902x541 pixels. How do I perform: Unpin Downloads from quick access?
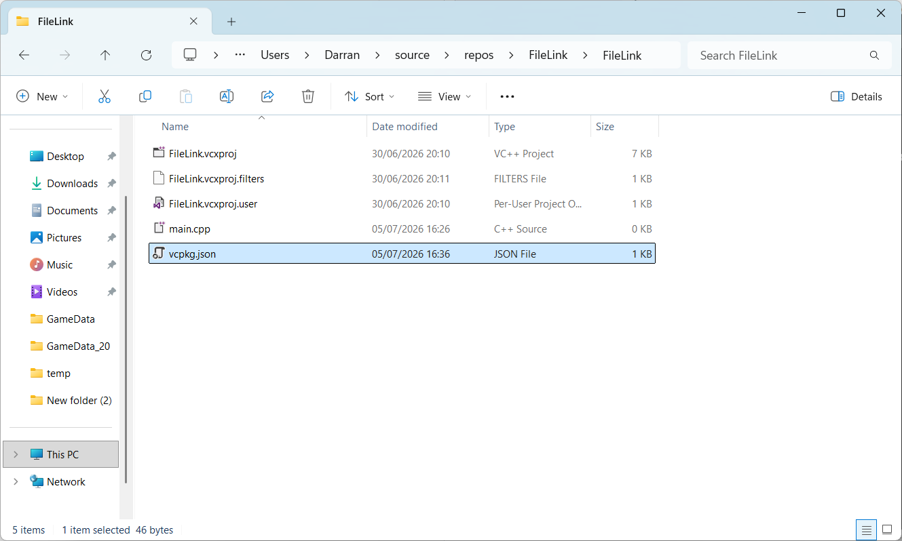[x=111, y=184]
